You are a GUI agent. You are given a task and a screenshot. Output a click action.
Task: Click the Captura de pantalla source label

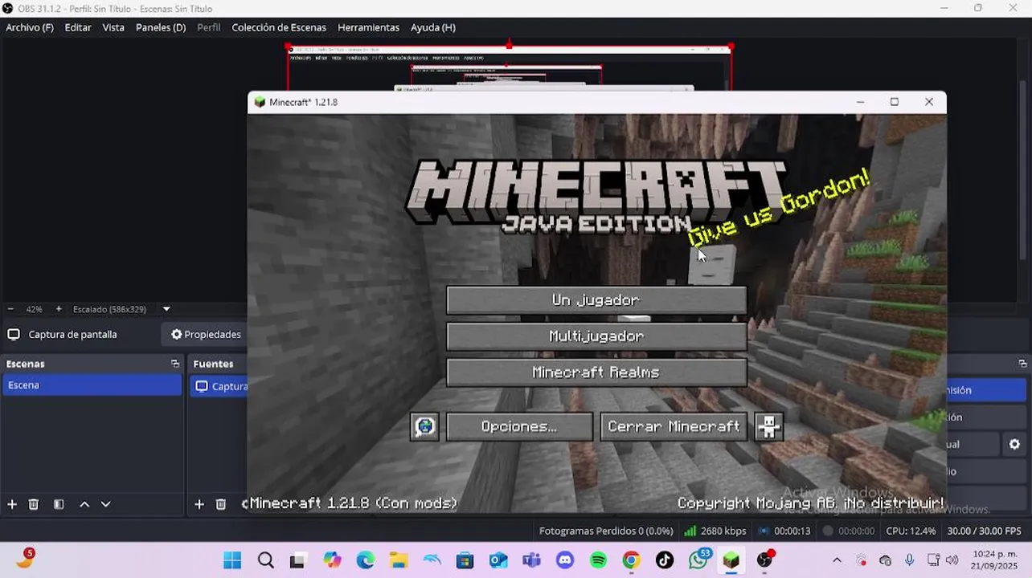(x=72, y=335)
